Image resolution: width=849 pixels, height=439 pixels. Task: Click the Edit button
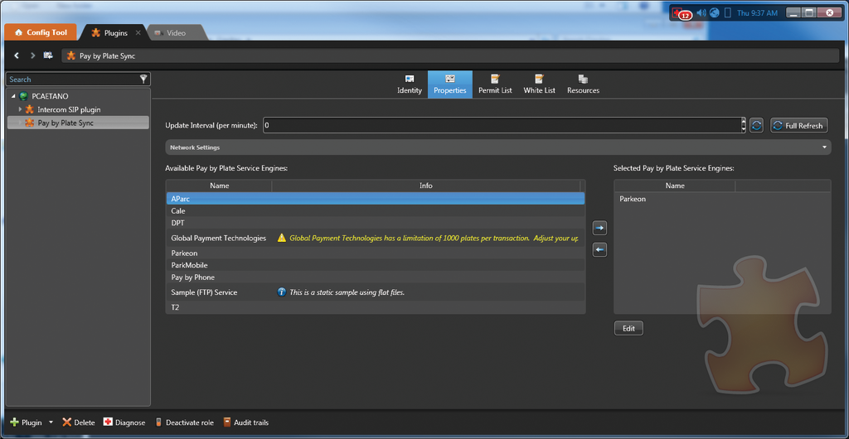pos(628,328)
